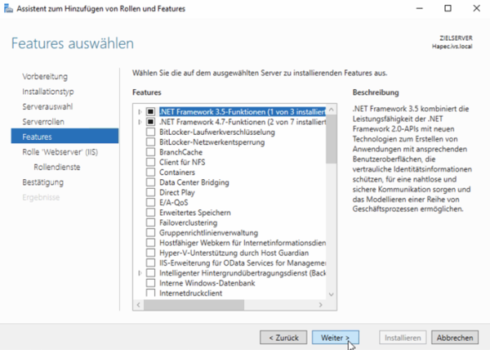The height and width of the screenshot is (350, 490).
Task: Check the BranchCache feature
Action: [149, 151]
